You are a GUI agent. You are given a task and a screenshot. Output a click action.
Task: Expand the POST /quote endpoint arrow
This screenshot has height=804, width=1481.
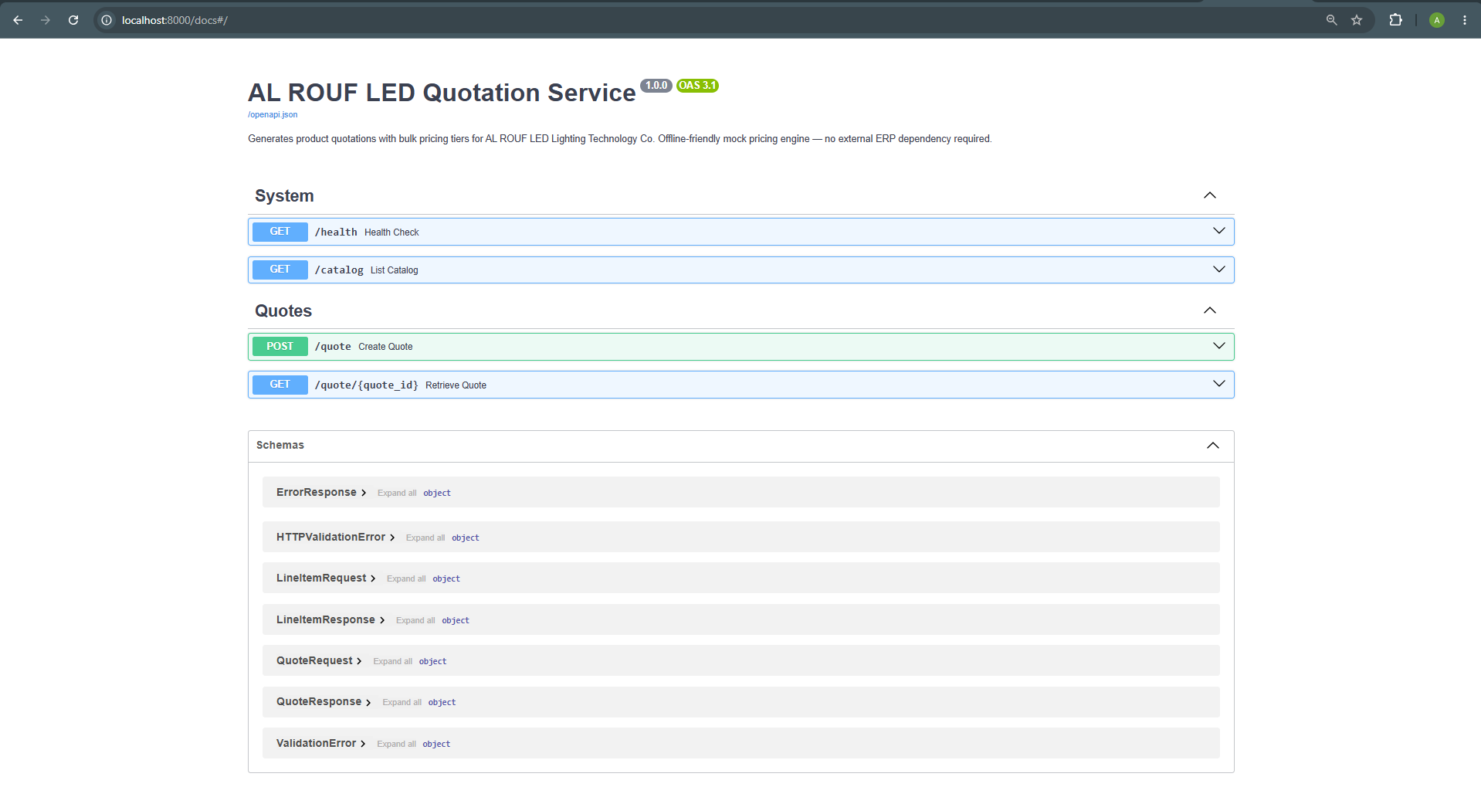click(1219, 346)
